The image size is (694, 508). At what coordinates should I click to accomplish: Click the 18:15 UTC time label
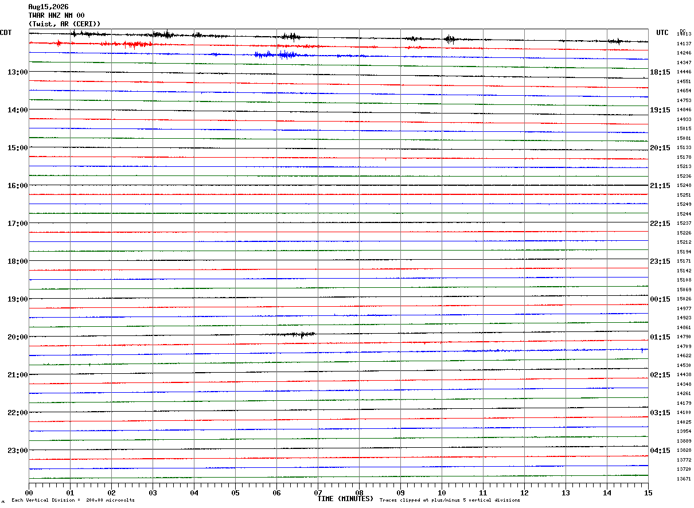pos(660,72)
